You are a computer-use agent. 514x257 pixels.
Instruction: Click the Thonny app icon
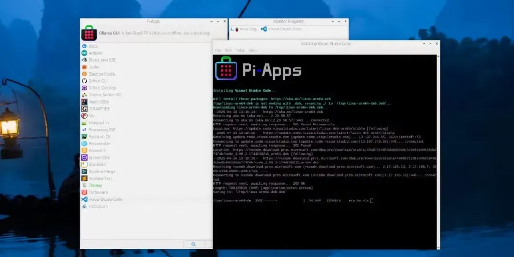pos(84,185)
